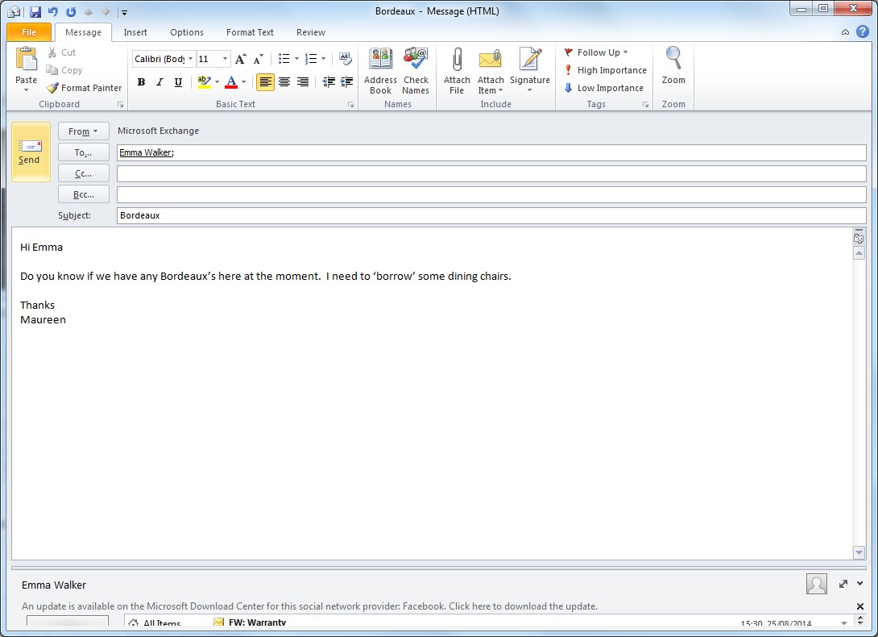Image resolution: width=878 pixels, height=637 pixels.
Task: Expand the bullet style dropdown arrow
Action: coord(296,59)
